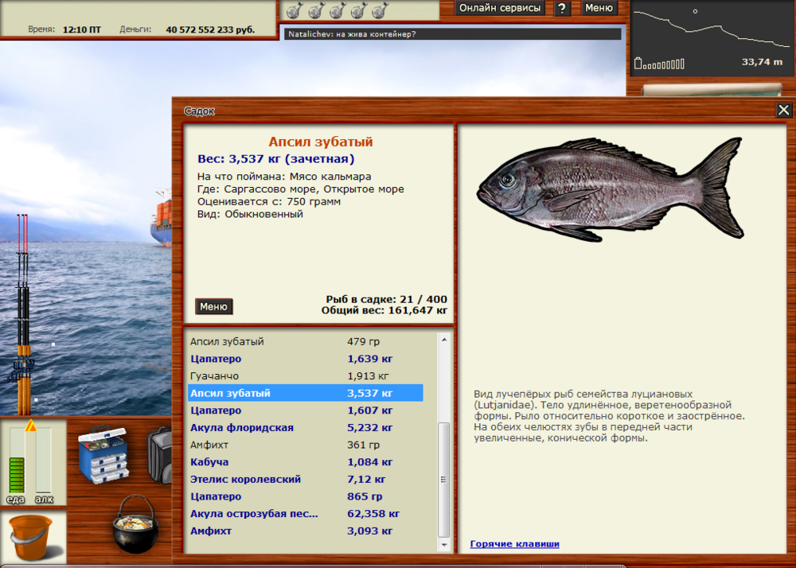Click Меню button inside the Садок panel
Screen dimensions: 796x568
click(x=213, y=306)
